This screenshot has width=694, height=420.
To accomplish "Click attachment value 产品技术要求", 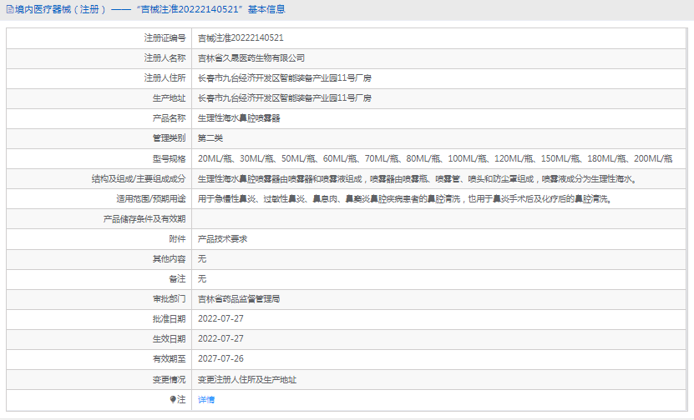I will click(x=223, y=239).
